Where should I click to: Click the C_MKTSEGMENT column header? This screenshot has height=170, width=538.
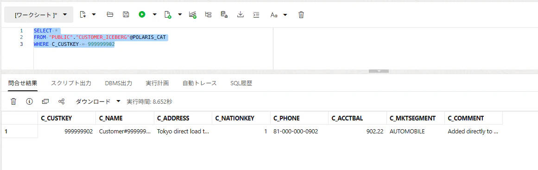(x=416, y=118)
